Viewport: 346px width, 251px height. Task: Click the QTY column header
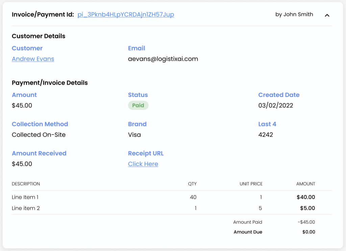coord(192,184)
